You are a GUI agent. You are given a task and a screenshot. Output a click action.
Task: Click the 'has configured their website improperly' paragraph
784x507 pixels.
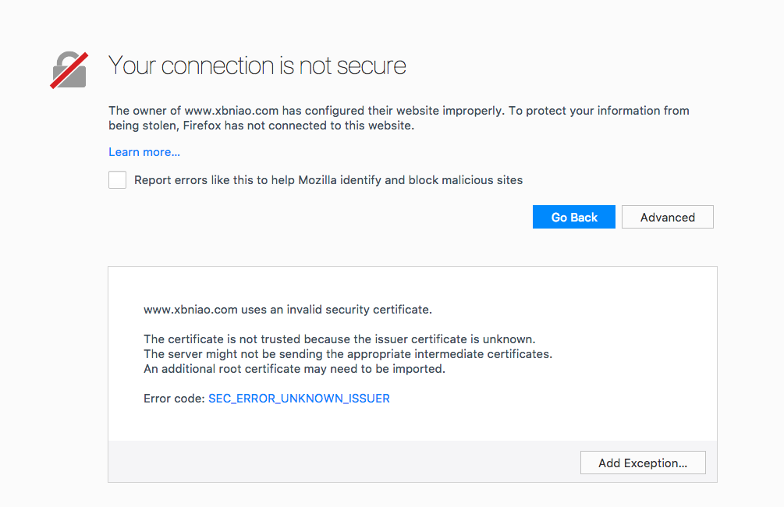399,118
